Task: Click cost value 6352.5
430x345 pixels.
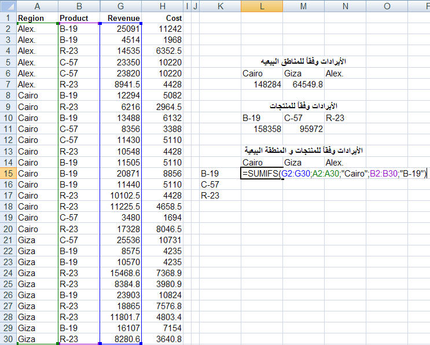Action: pos(168,51)
